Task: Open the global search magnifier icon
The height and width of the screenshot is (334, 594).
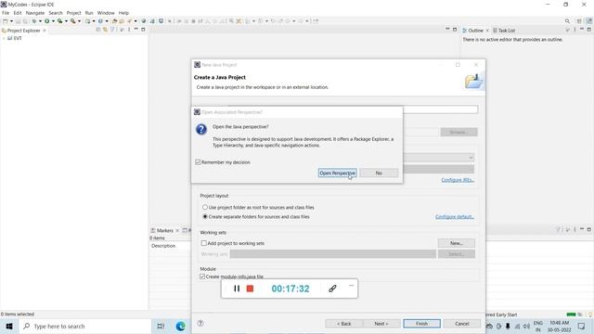Action: point(567,21)
